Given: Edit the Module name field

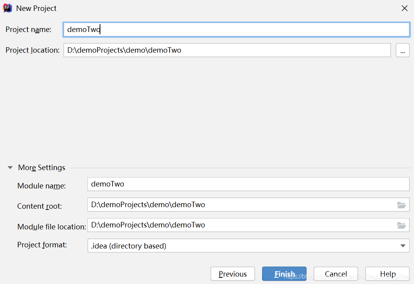Looking at the screenshot, I should pyautogui.click(x=248, y=184).
